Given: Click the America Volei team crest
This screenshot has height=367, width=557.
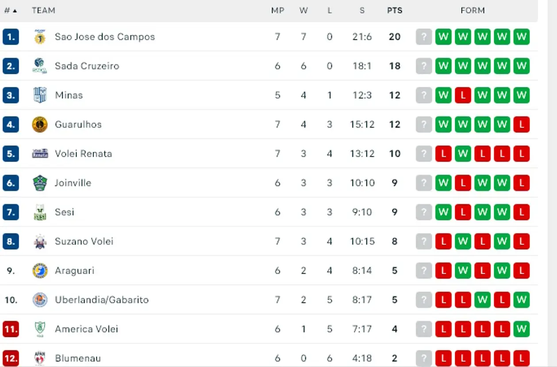Looking at the screenshot, I should 40,329.
